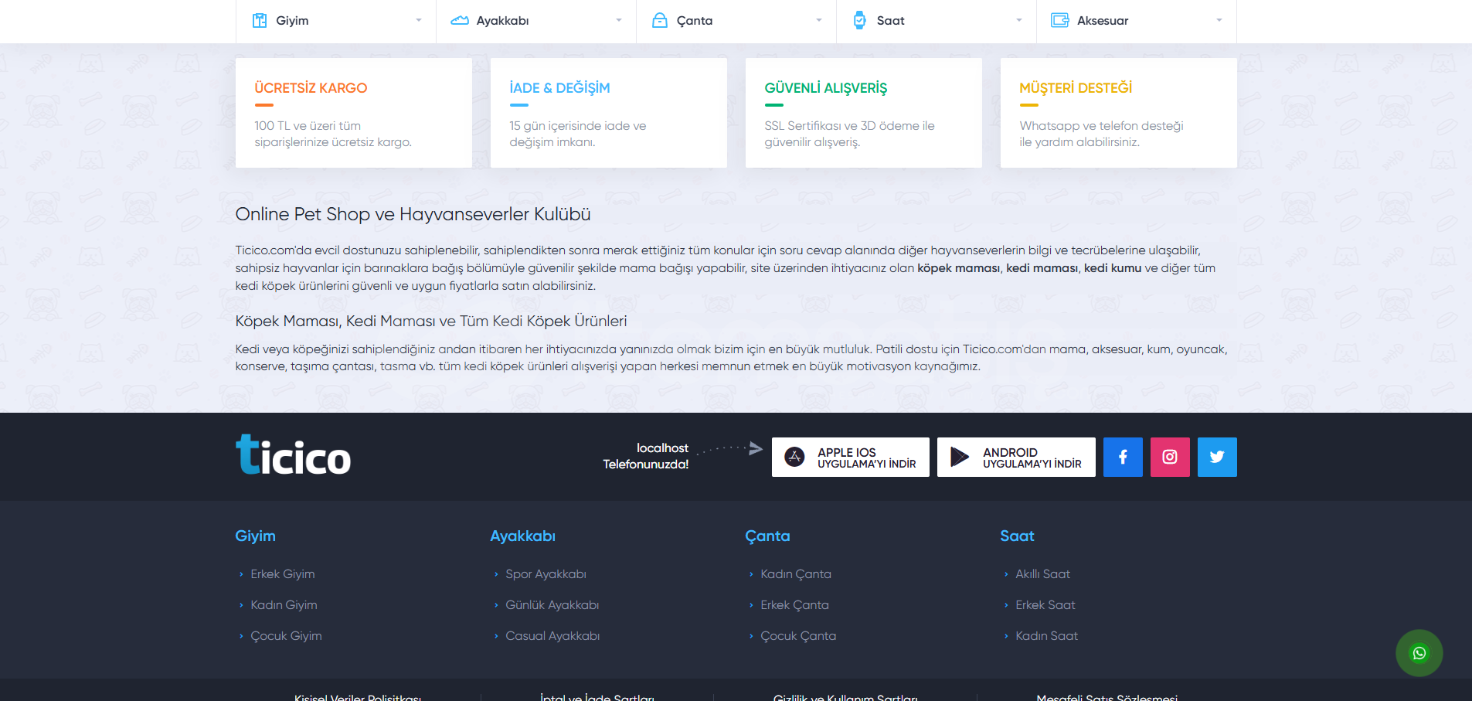Open footer Ayakkabı heading link
The width and height of the screenshot is (1472, 701).
[x=522, y=536]
